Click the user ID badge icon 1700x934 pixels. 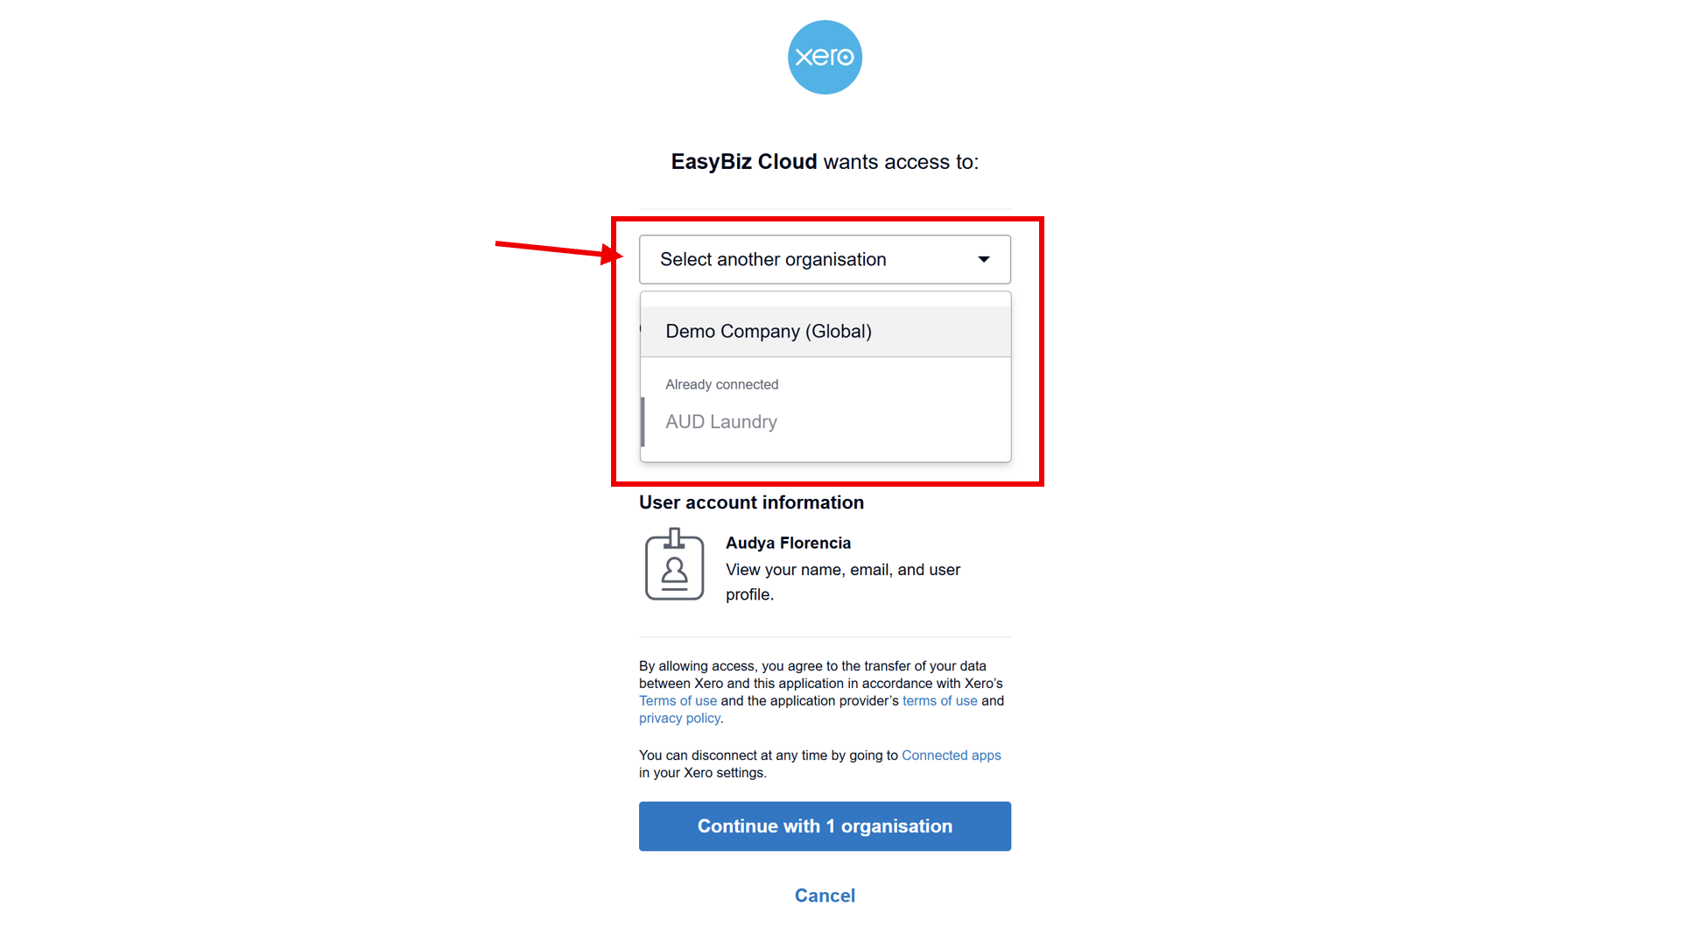tap(674, 565)
